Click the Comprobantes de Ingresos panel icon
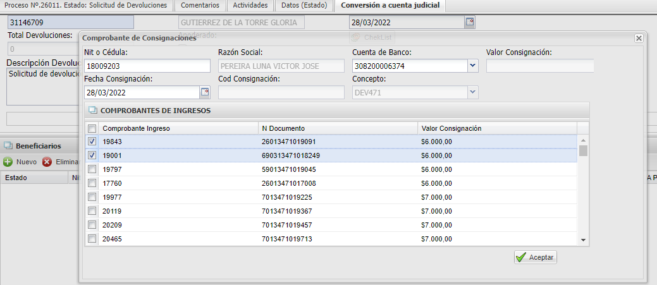Screen dimensions: 657x285 point(93,111)
